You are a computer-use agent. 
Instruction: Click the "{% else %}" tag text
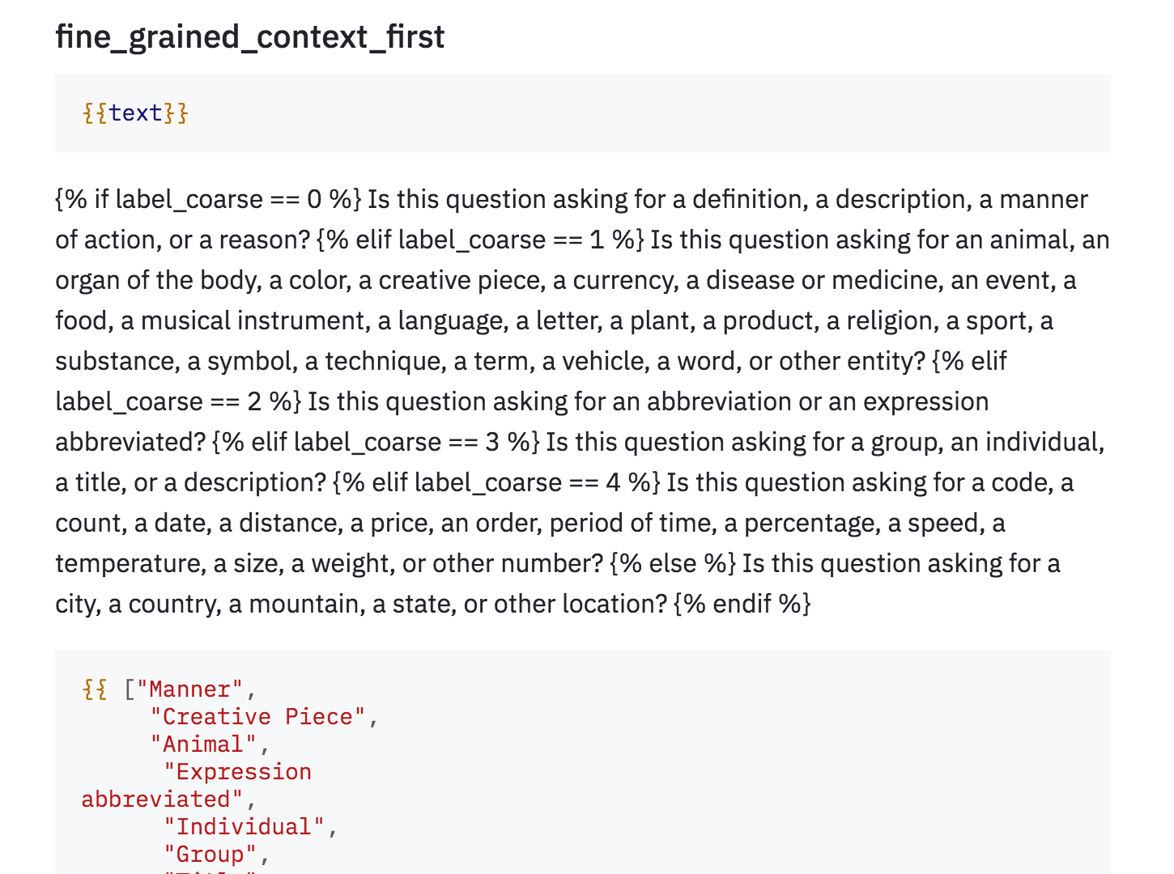[673, 563]
